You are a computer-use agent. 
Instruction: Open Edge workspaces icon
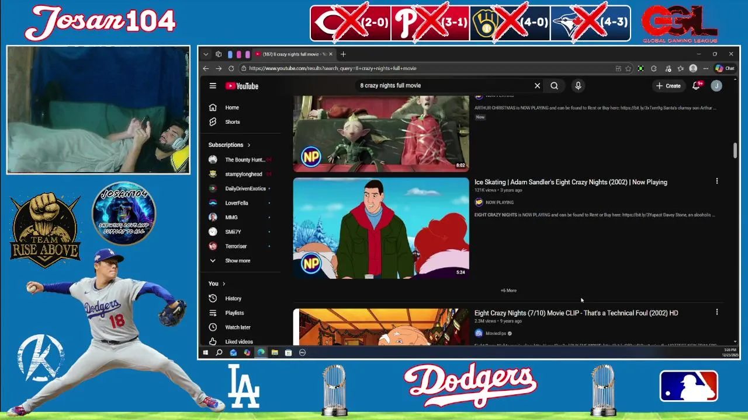pyautogui.click(x=219, y=54)
